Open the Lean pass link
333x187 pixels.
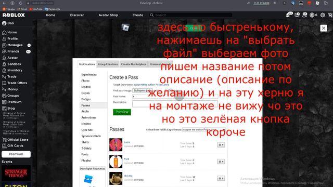point(127,142)
